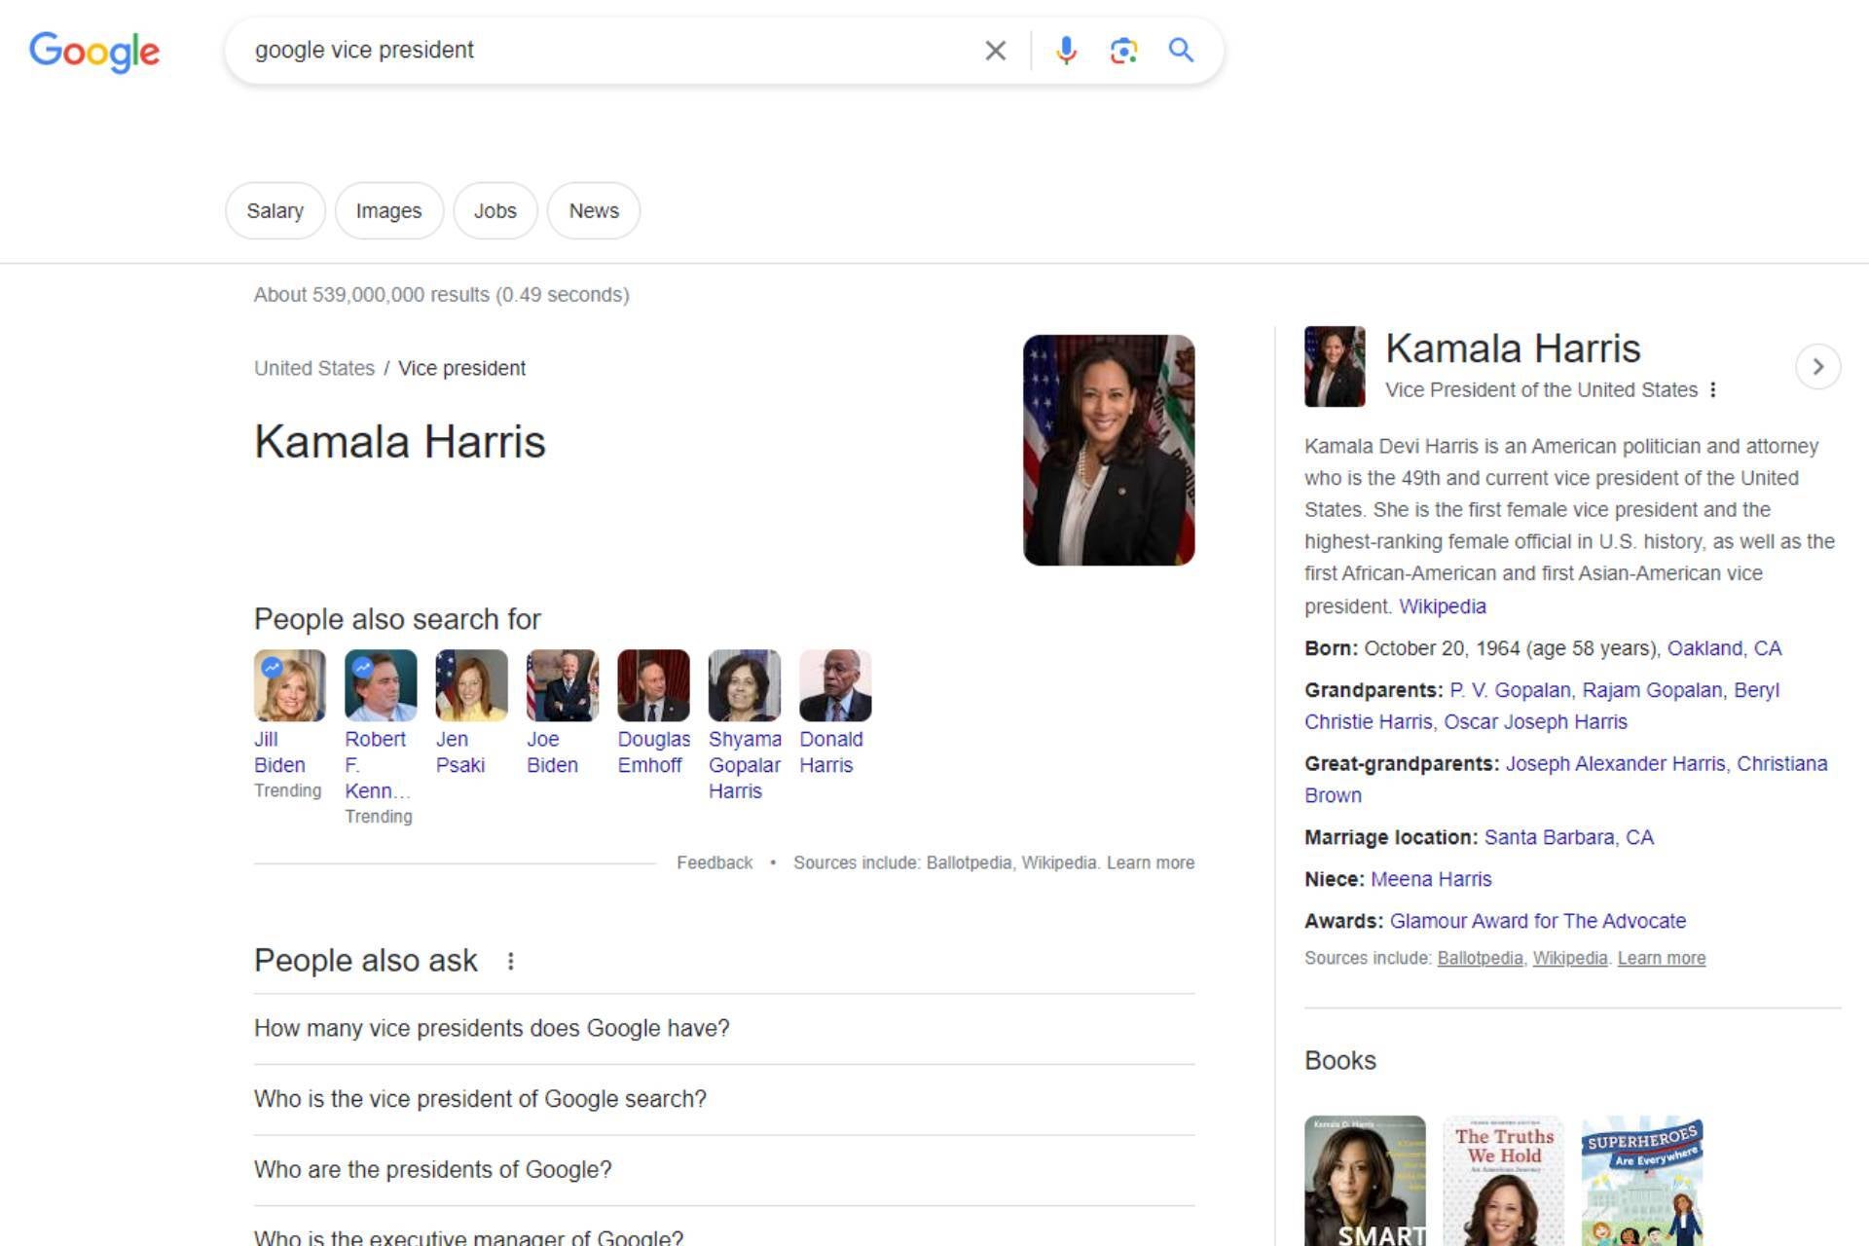
Task: Open The Truths We Hold book cover
Action: 1503,1181
